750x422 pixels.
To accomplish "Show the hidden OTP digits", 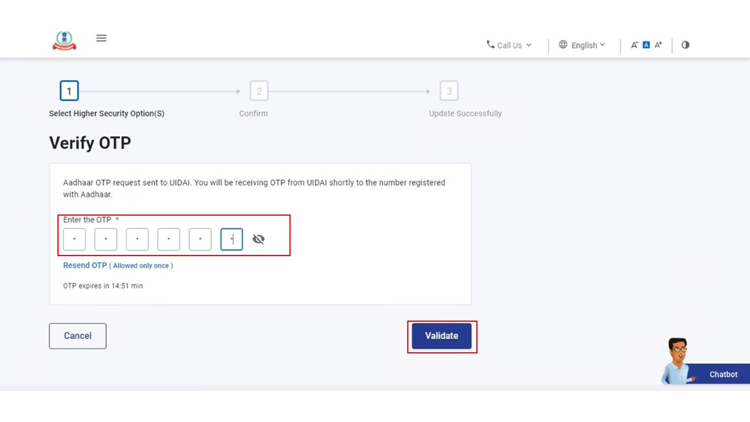I will [x=258, y=239].
